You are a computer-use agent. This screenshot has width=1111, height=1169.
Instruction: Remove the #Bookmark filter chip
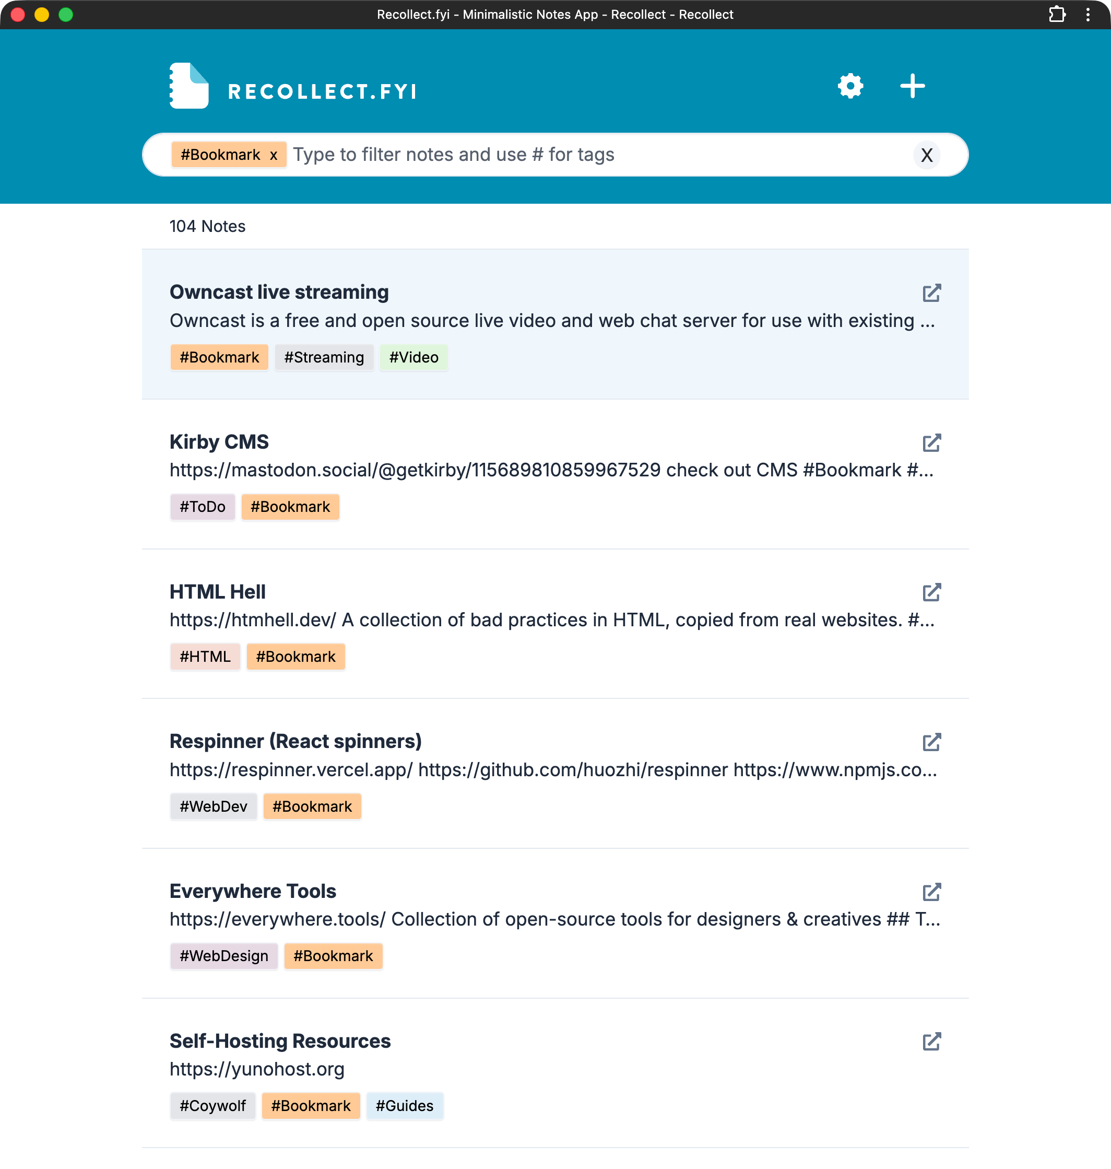click(273, 155)
